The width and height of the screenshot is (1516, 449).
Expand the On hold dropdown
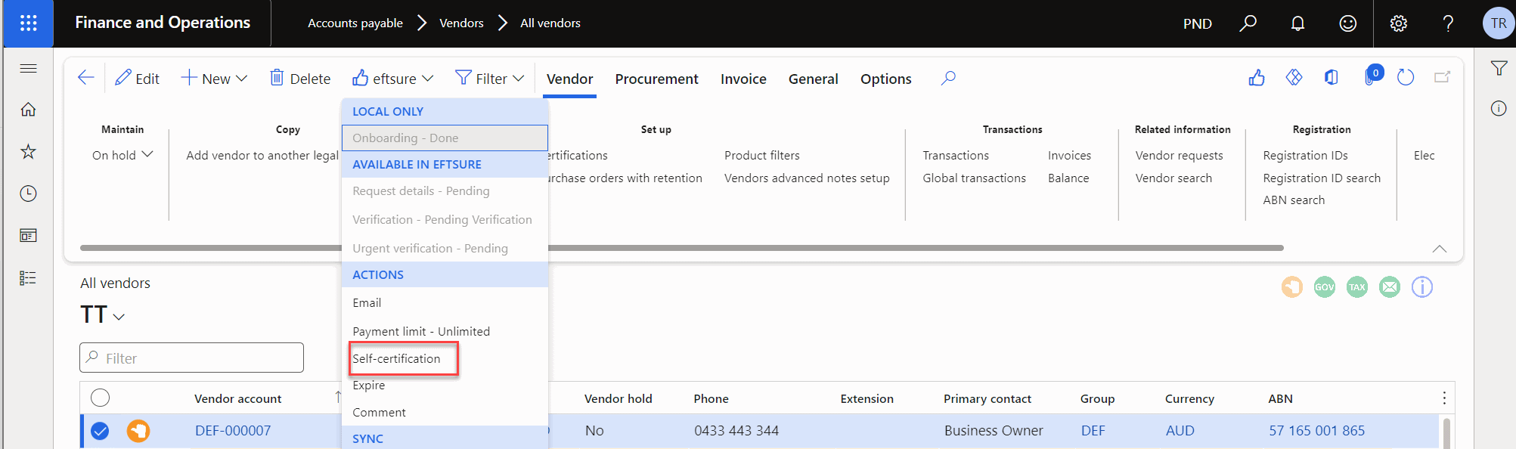(x=122, y=155)
